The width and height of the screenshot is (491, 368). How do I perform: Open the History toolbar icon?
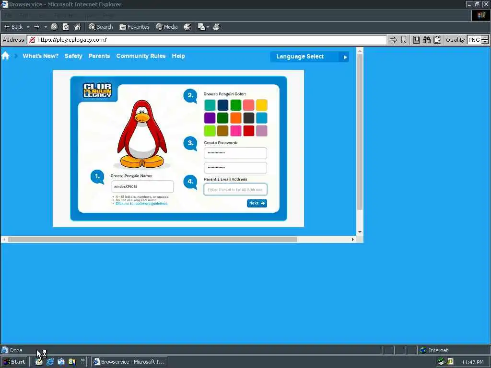(x=187, y=27)
